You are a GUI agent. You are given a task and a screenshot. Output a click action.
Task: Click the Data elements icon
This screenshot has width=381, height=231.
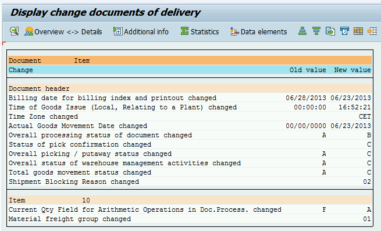[x=234, y=31]
